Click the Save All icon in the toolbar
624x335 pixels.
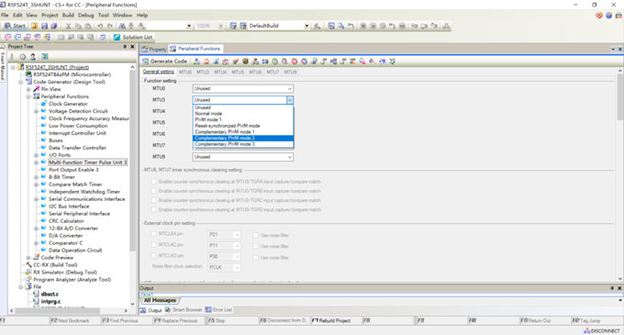tap(53, 26)
